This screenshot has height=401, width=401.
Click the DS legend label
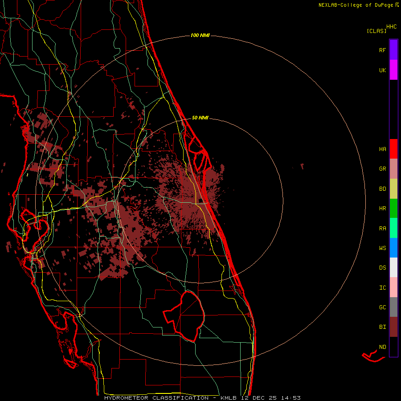tap(382, 268)
